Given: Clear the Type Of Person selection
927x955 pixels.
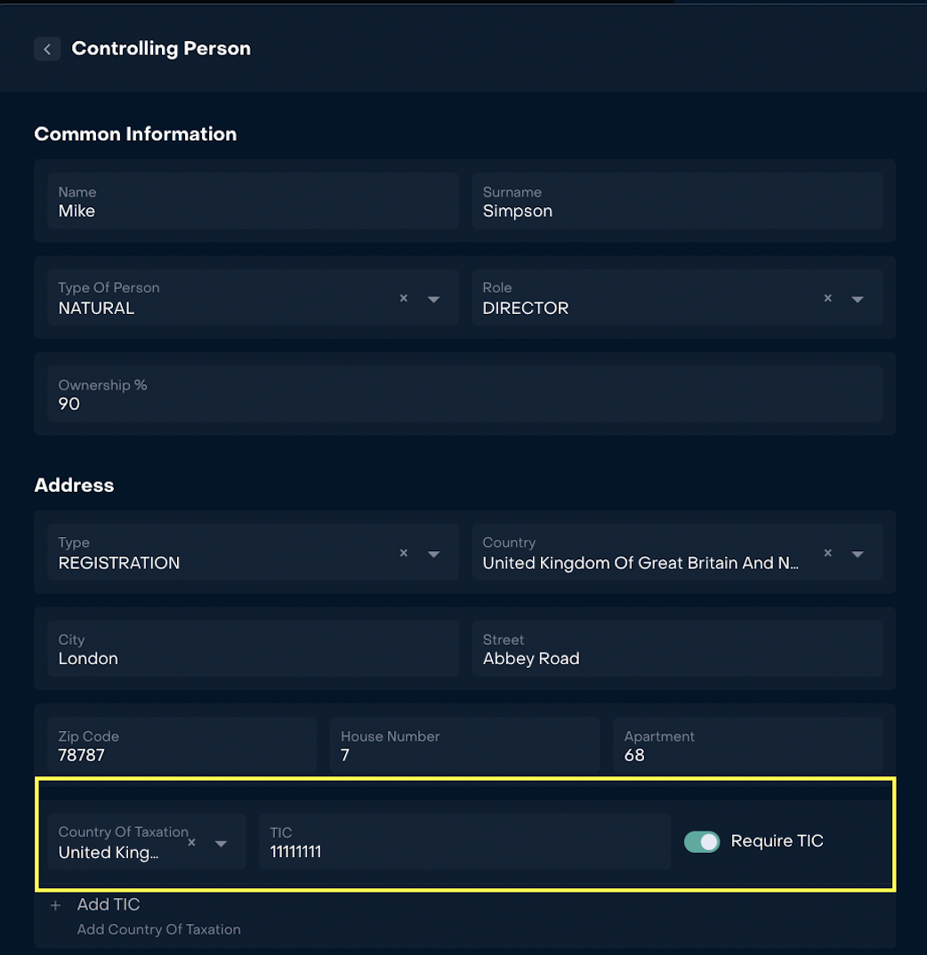Looking at the screenshot, I should point(404,299).
